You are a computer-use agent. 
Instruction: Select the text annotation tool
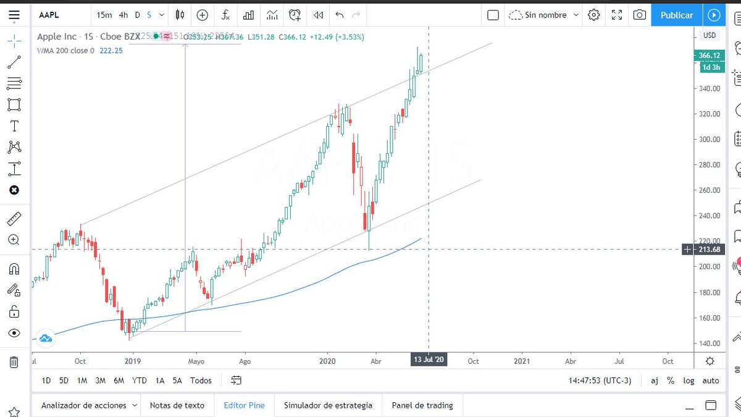pyautogui.click(x=14, y=126)
